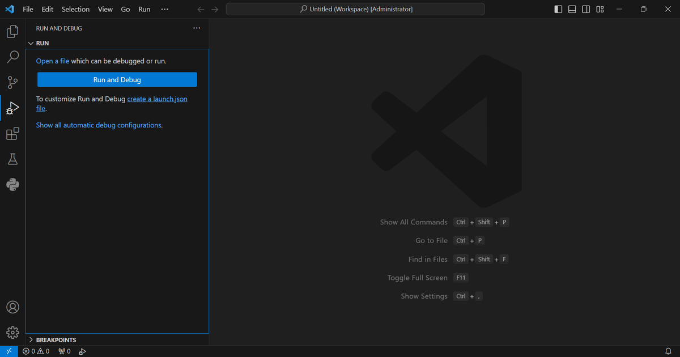Minimize the VS Code window
The width and height of the screenshot is (680, 357).
click(619, 9)
